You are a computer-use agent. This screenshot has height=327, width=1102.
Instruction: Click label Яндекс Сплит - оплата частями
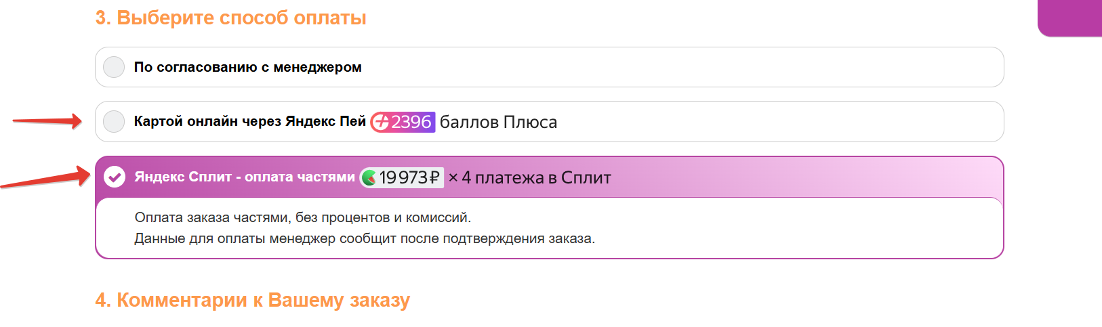(x=245, y=177)
